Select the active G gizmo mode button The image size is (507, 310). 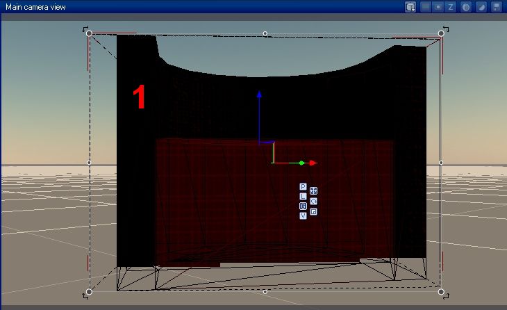pyautogui.click(x=303, y=206)
